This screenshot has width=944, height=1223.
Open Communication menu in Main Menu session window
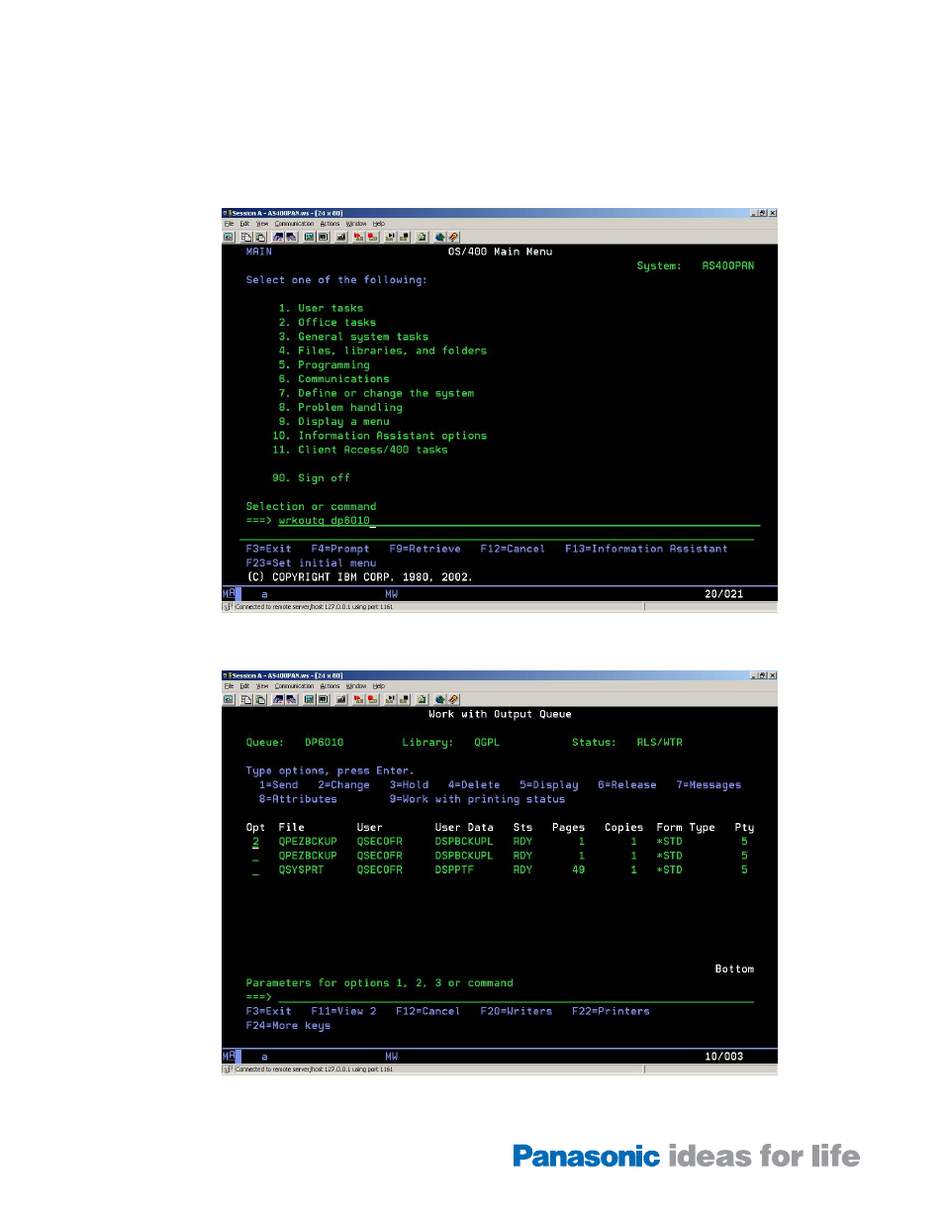tap(294, 224)
